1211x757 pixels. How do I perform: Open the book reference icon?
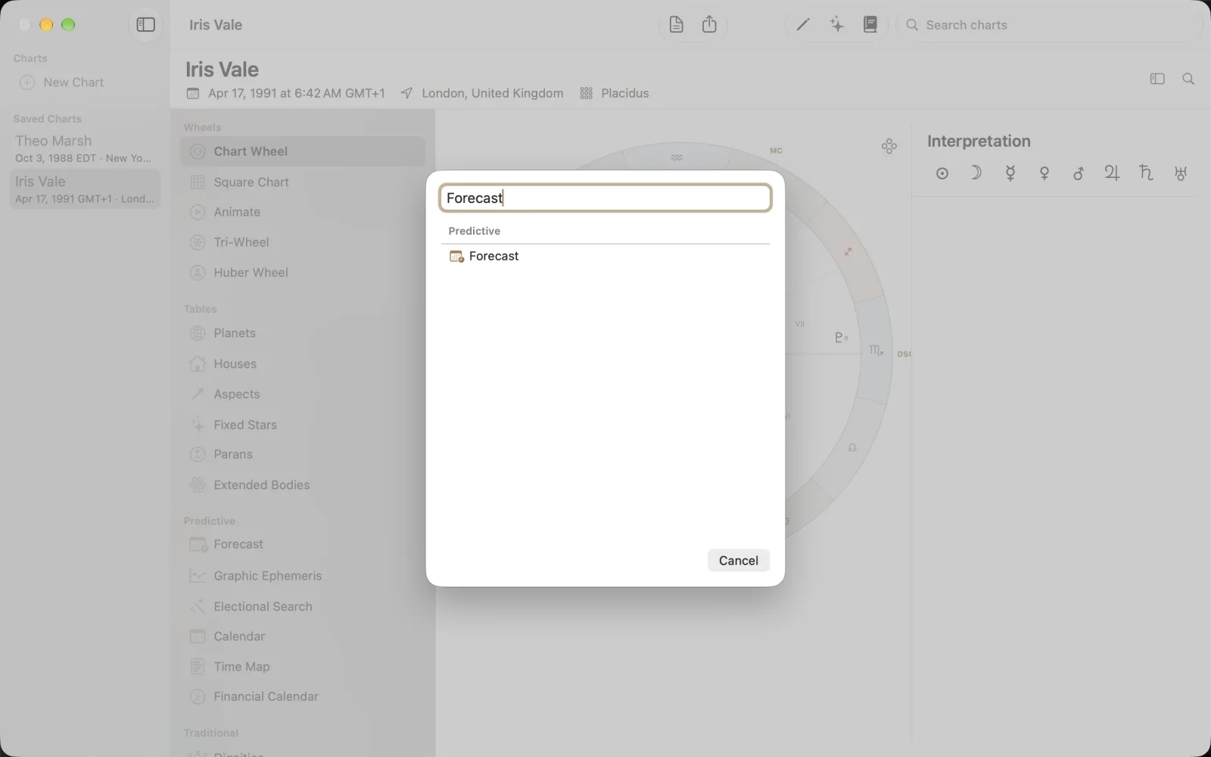pyautogui.click(x=870, y=25)
